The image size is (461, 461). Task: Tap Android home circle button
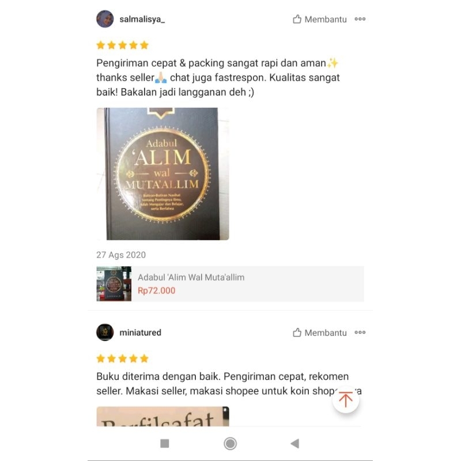click(x=230, y=443)
